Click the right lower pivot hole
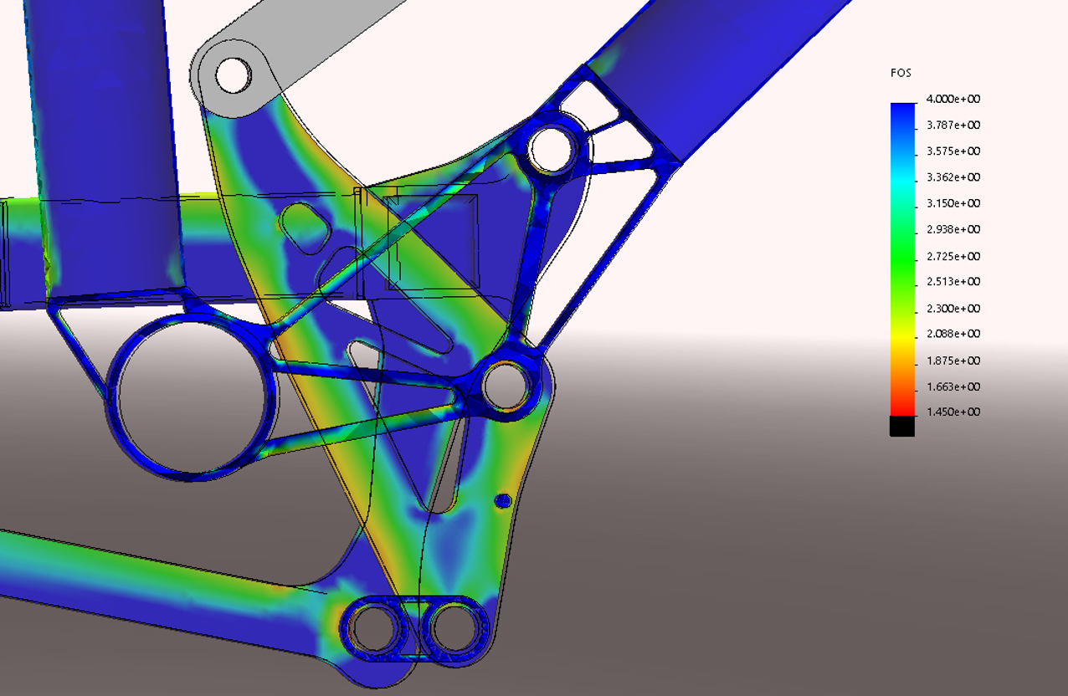1068x696 pixels. coord(454,627)
